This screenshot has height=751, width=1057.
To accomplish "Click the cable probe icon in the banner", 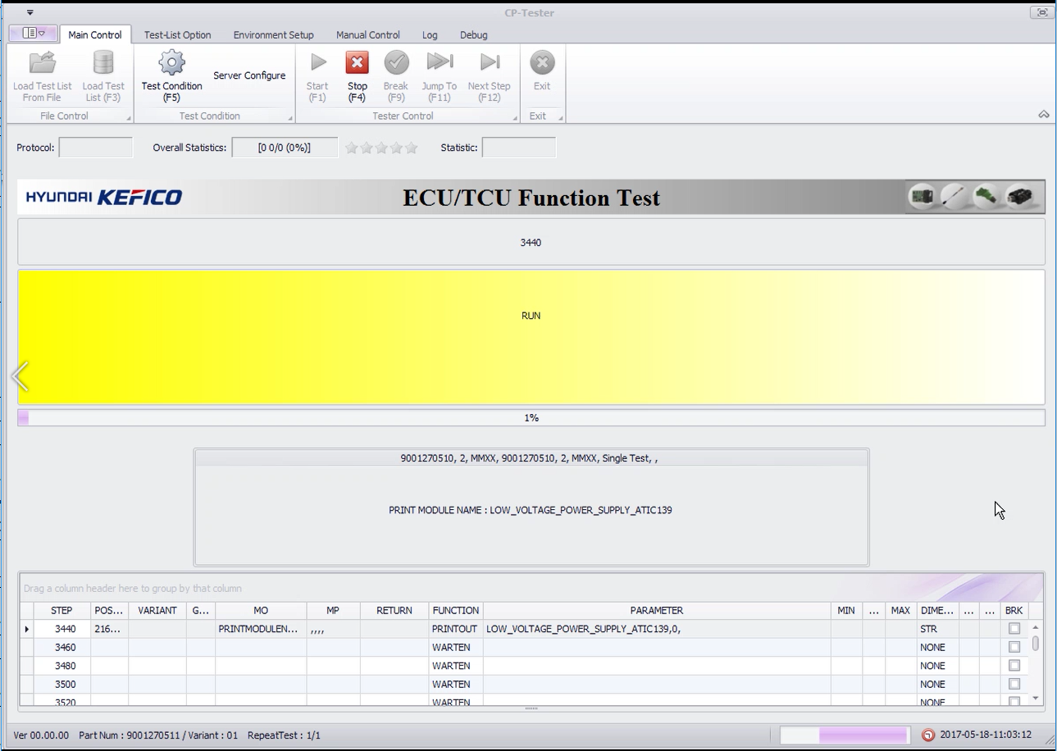I will [x=954, y=197].
